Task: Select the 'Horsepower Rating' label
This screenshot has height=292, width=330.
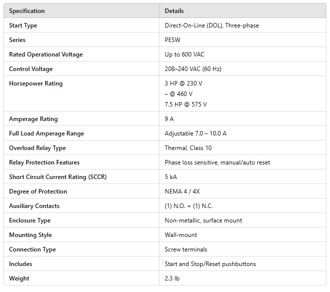Action: pyautogui.click(x=36, y=83)
